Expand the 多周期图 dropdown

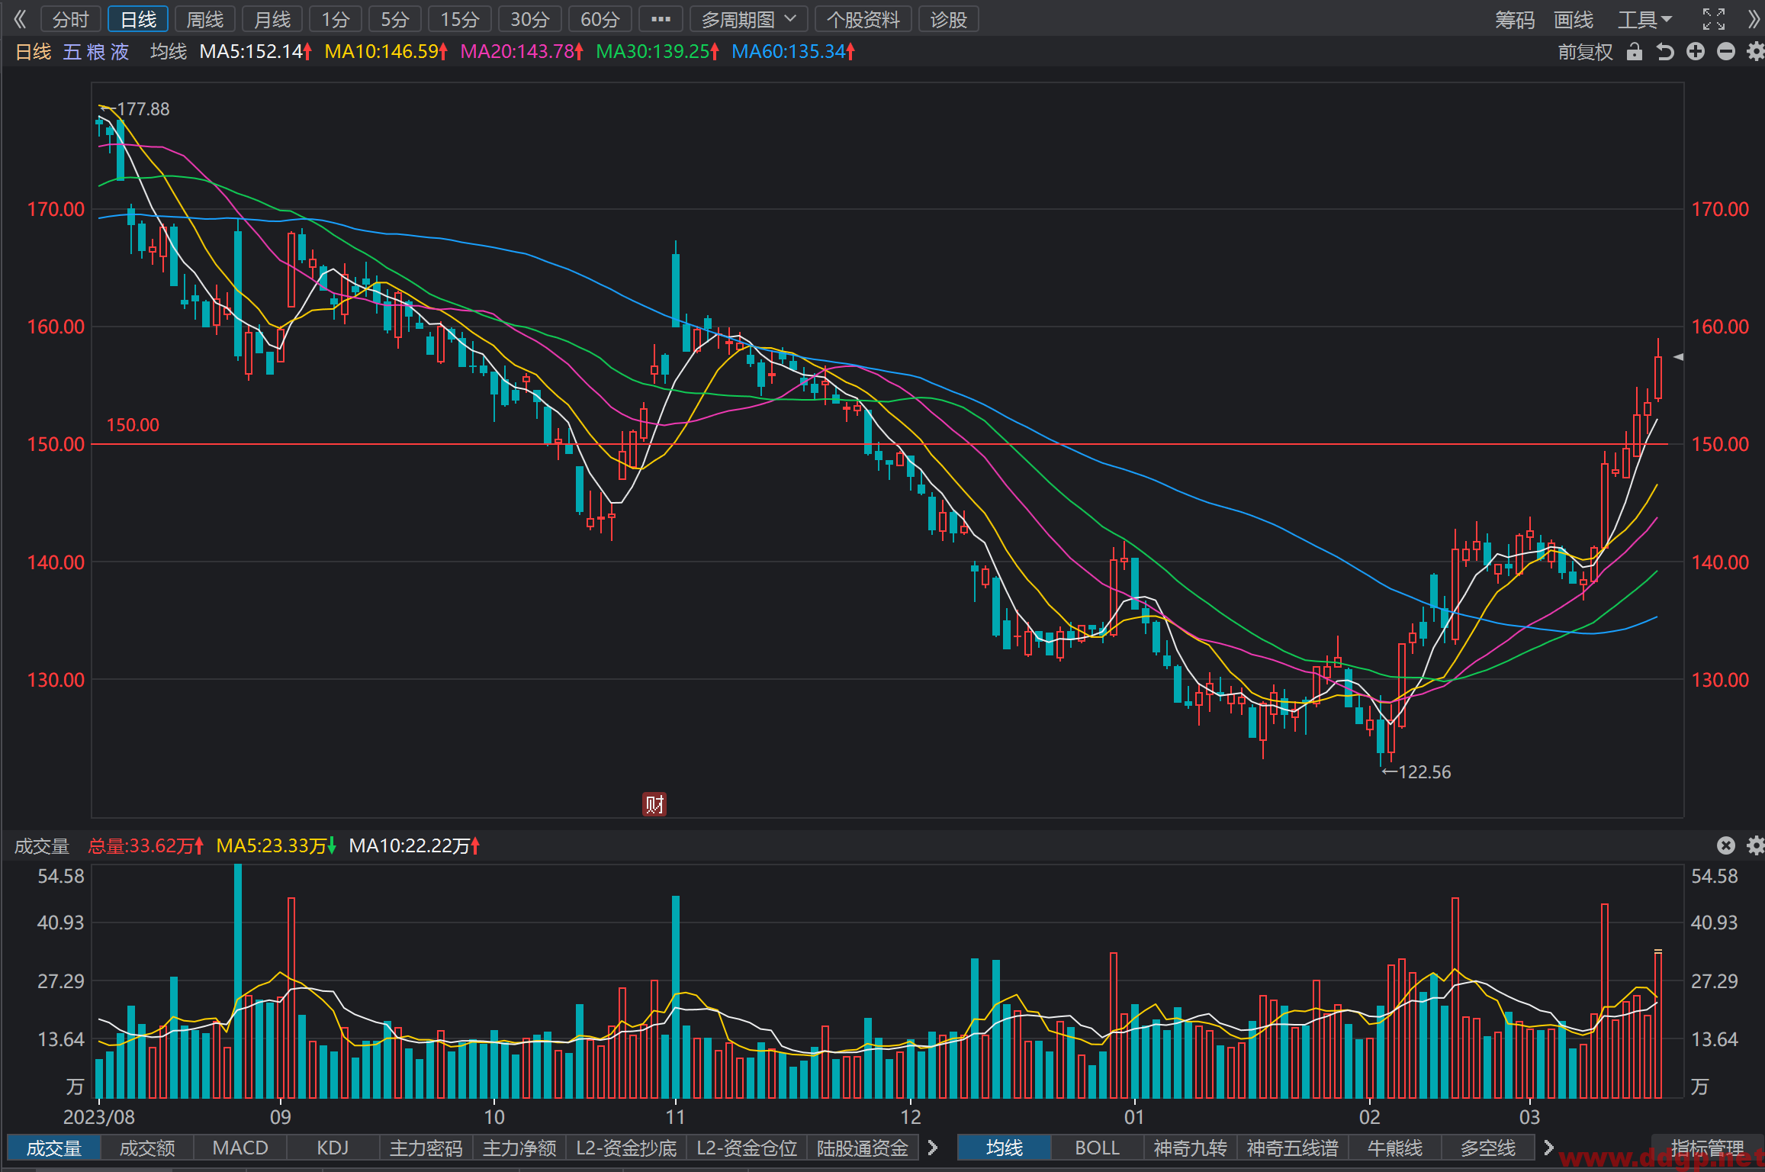pyautogui.click(x=748, y=19)
